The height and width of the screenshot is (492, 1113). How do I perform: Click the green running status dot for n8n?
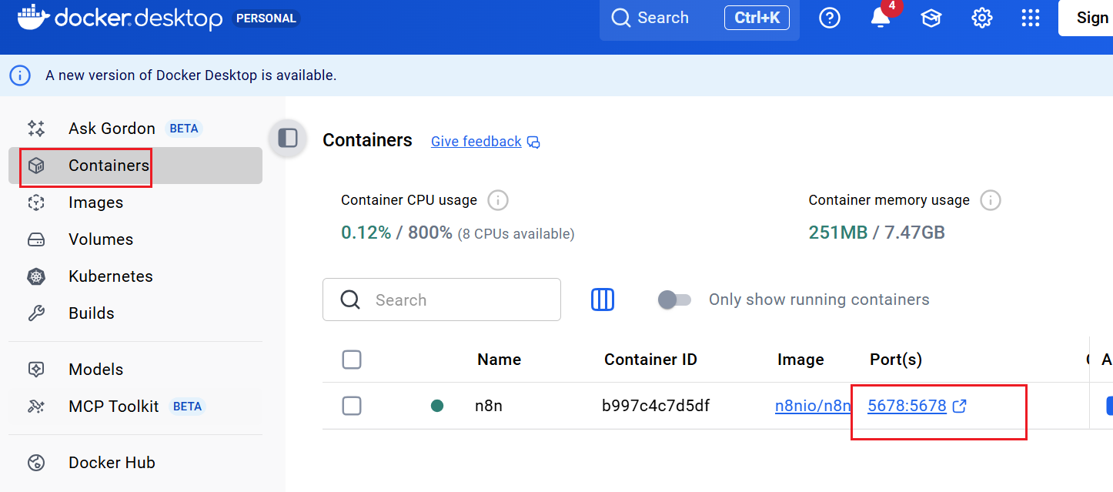[x=437, y=406]
